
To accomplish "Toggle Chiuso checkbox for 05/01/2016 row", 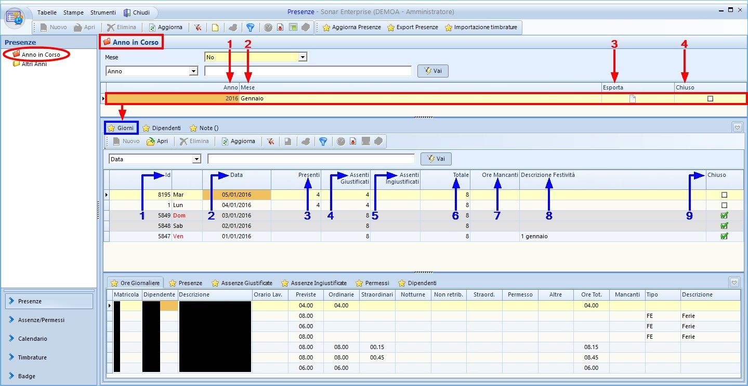I will pyautogui.click(x=724, y=195).
